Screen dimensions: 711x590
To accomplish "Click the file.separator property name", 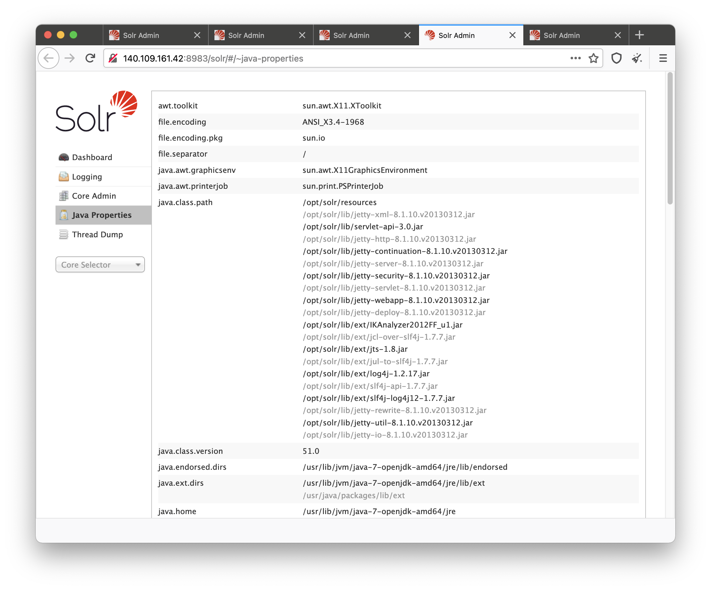I will pos(183,154).
